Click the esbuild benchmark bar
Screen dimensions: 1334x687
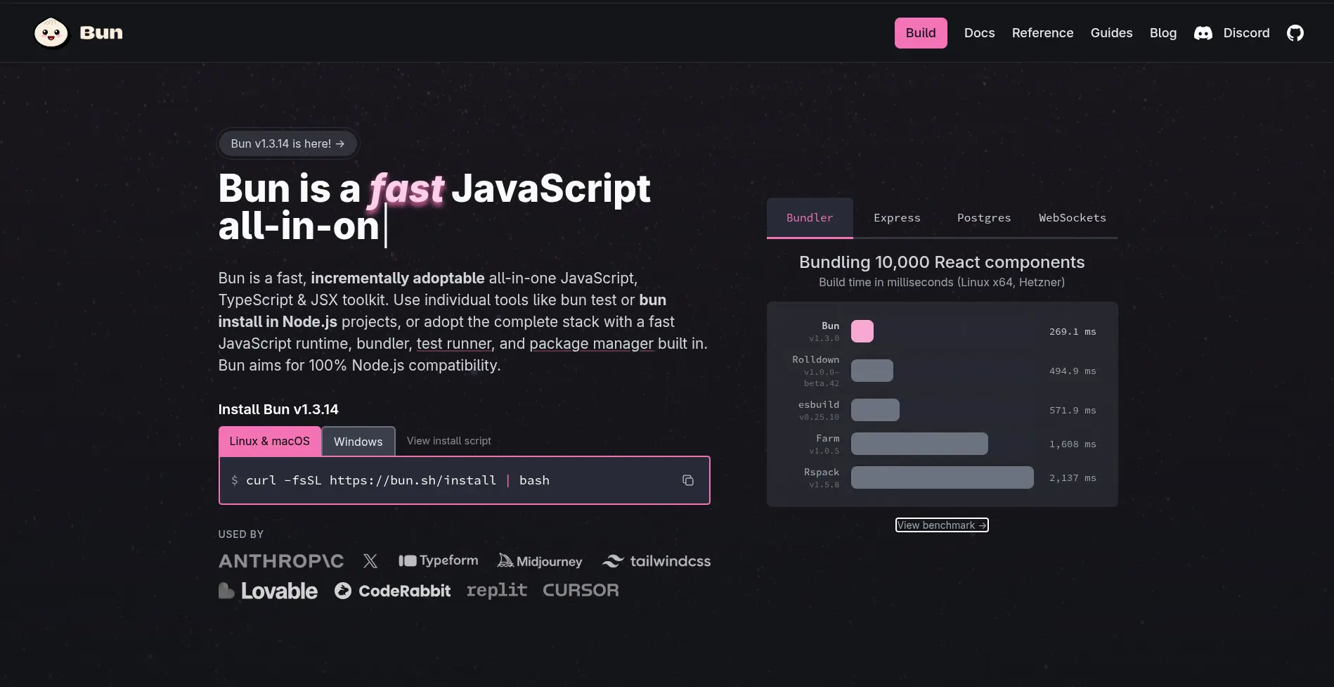(875, 410)
